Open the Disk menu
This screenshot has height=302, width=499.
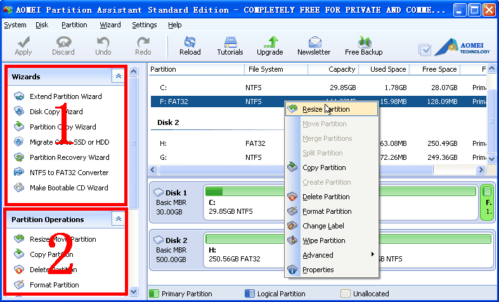click(42, 25)
